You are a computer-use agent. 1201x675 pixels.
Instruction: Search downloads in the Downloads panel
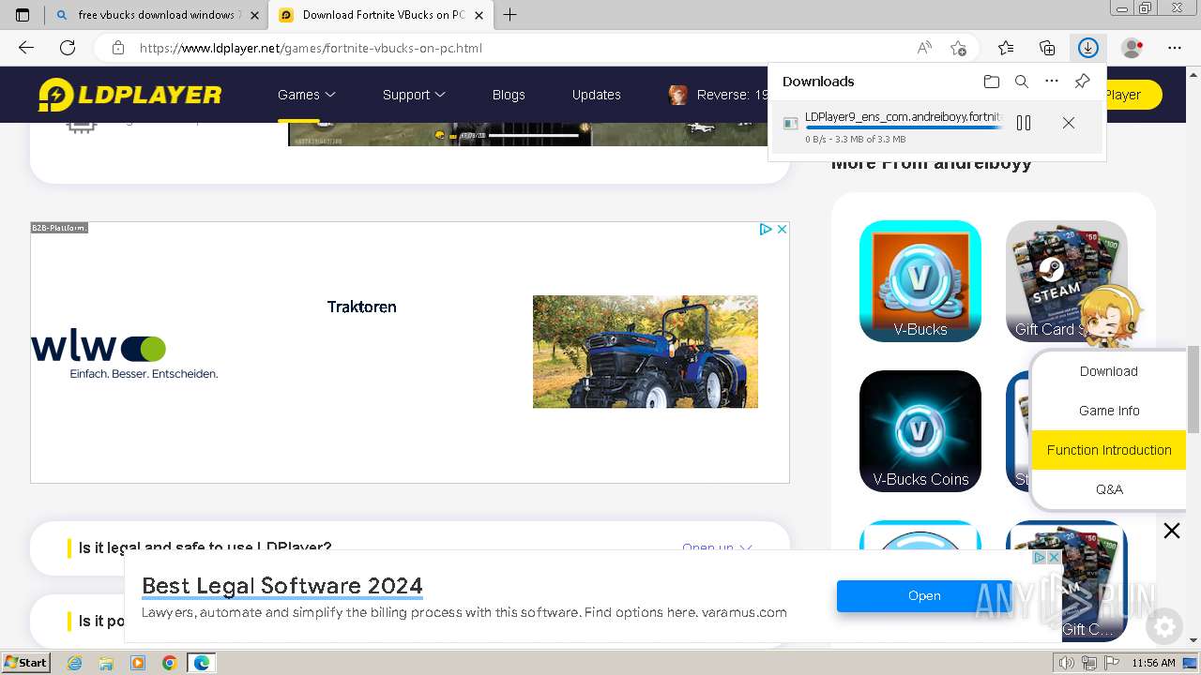click(1022, 82)
